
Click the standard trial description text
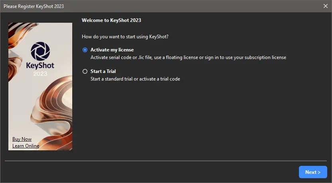point(135,79)
